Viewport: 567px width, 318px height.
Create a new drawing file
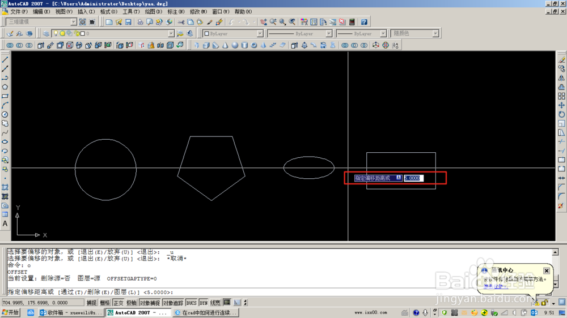[109, 22]
